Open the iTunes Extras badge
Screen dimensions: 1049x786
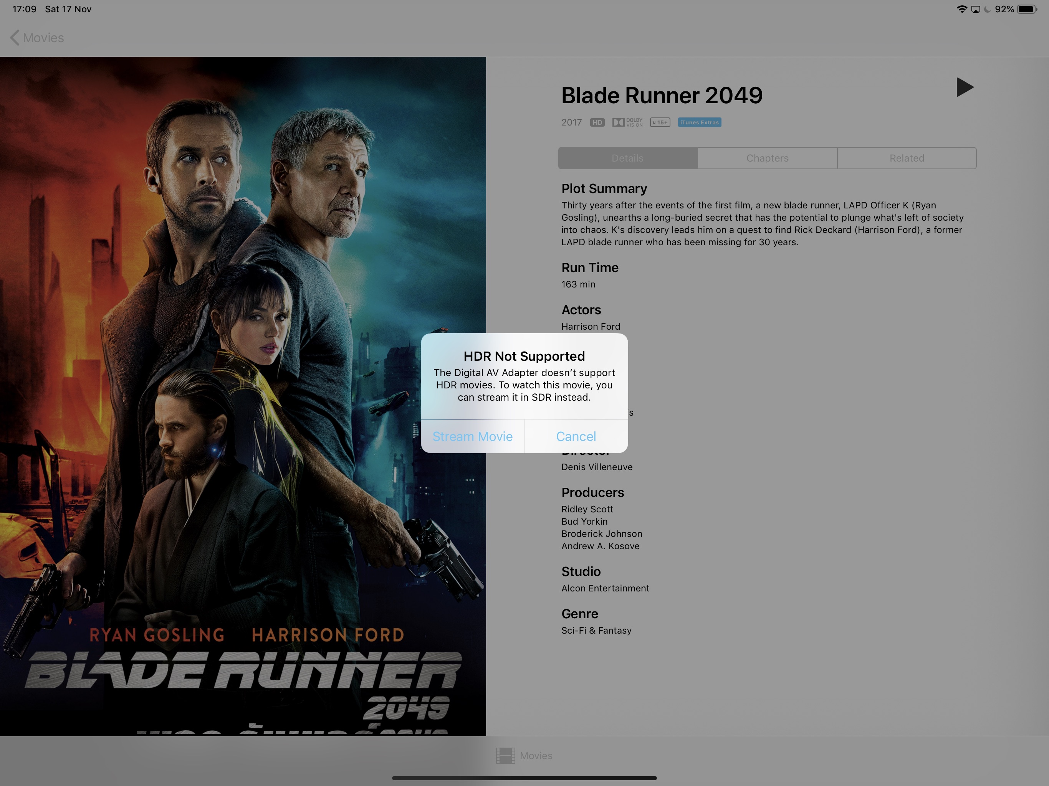click(699, 122)
